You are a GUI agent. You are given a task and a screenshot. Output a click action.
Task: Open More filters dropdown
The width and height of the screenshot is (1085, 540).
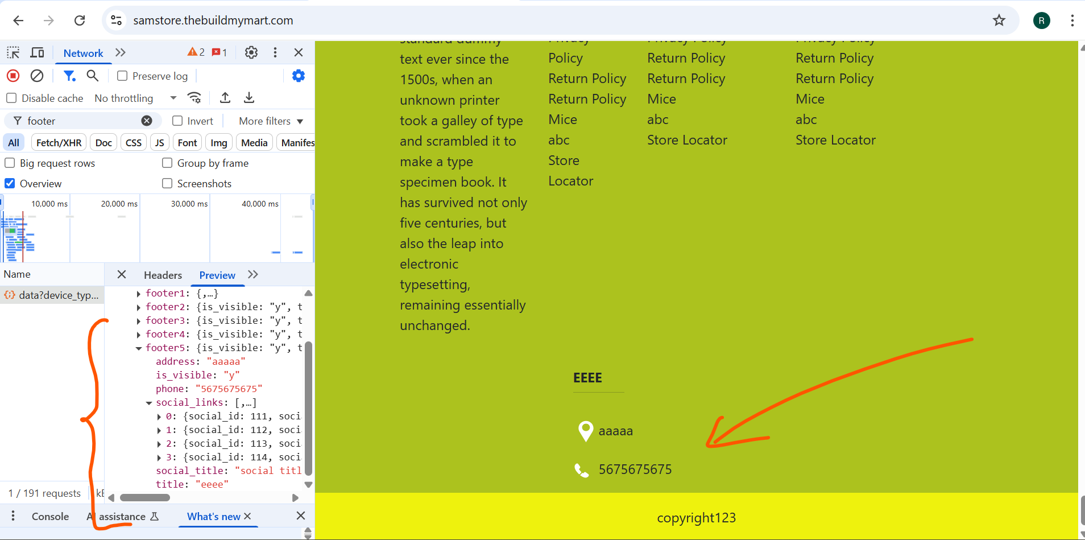click(x=271, y=121)
